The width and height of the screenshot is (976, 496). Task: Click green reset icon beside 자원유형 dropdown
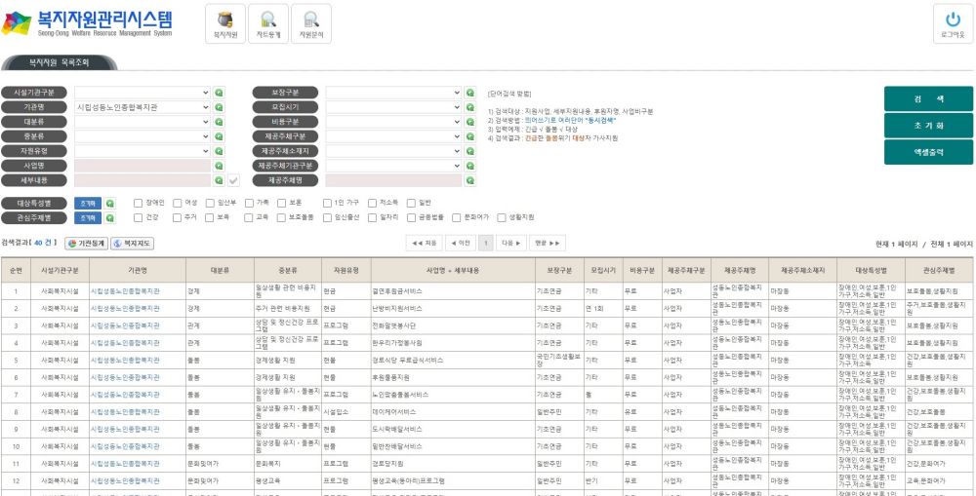tap(219, 151)
